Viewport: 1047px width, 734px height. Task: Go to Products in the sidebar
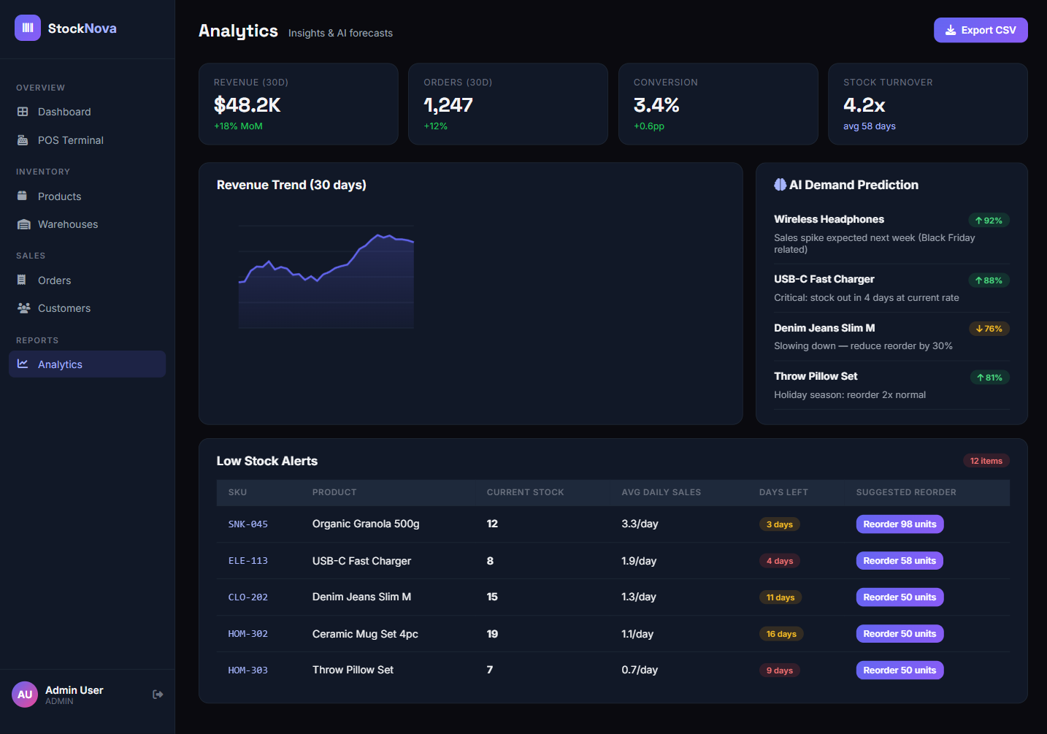coord(87,196)
